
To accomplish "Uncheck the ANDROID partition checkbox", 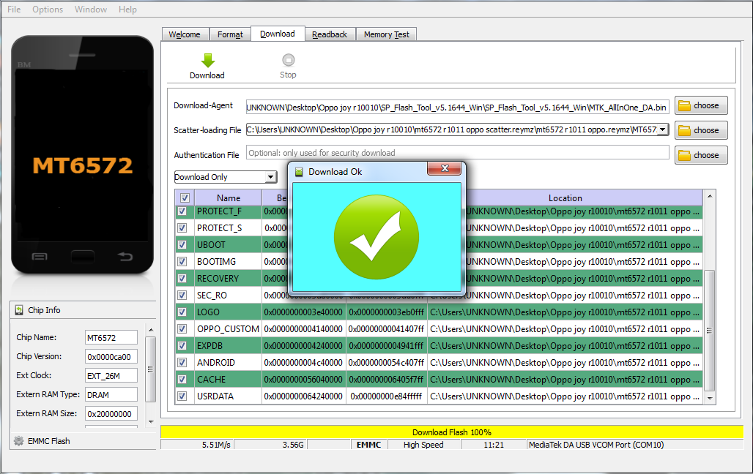I will [182, 362].
